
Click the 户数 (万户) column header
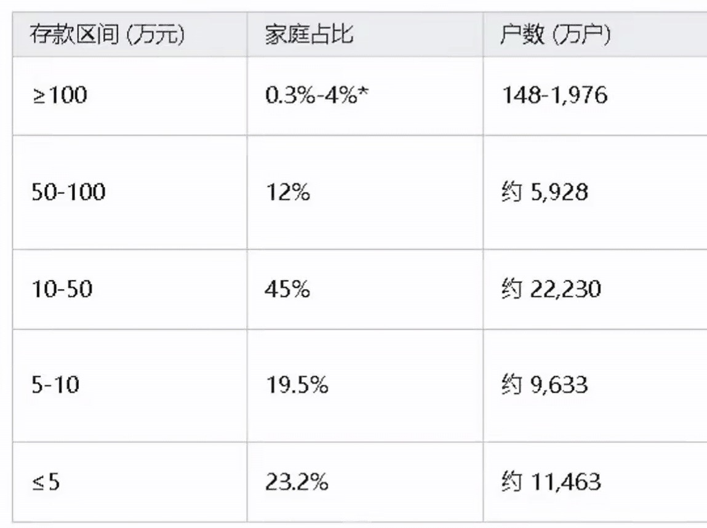pos(555,36)
